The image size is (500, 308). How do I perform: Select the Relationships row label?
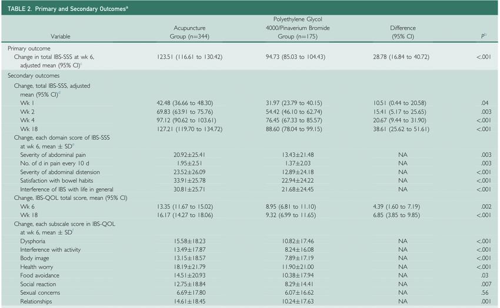(x=36, y=301)
